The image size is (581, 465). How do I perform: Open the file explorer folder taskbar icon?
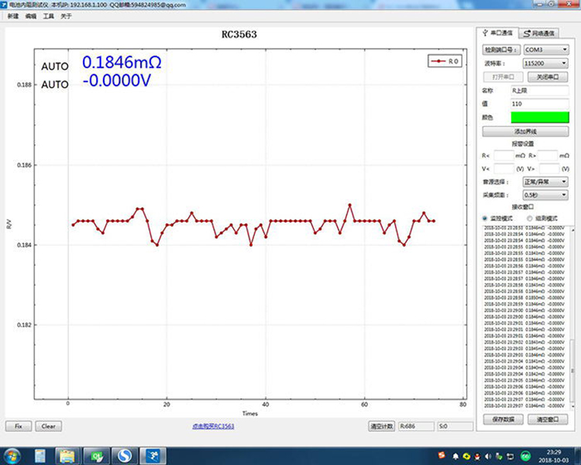tap(67, 456)
